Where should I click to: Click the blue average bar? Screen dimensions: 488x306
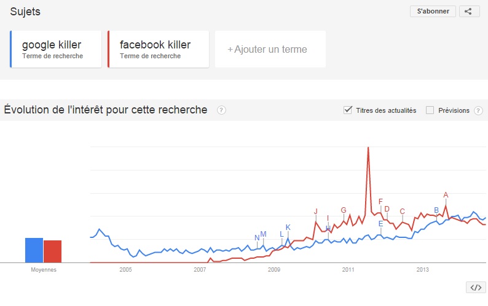click(34, 250)
